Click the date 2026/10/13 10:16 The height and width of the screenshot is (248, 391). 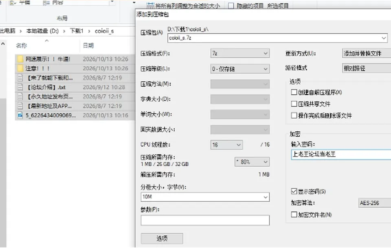click(x=105, y=115)
